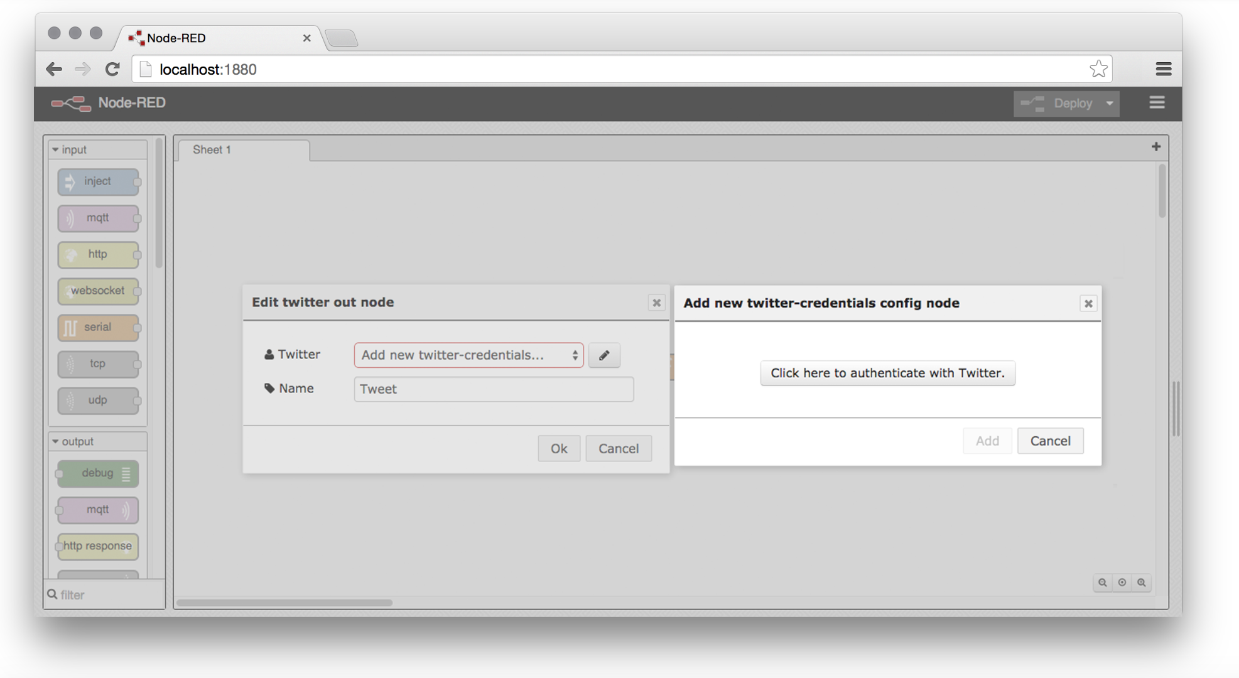This screenshot has height=678, width=1239.
Task: Open the Chrome browser menu icon
Action: [1163, 69]
